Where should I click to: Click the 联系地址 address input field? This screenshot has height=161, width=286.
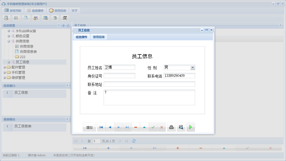click(149, 84)
